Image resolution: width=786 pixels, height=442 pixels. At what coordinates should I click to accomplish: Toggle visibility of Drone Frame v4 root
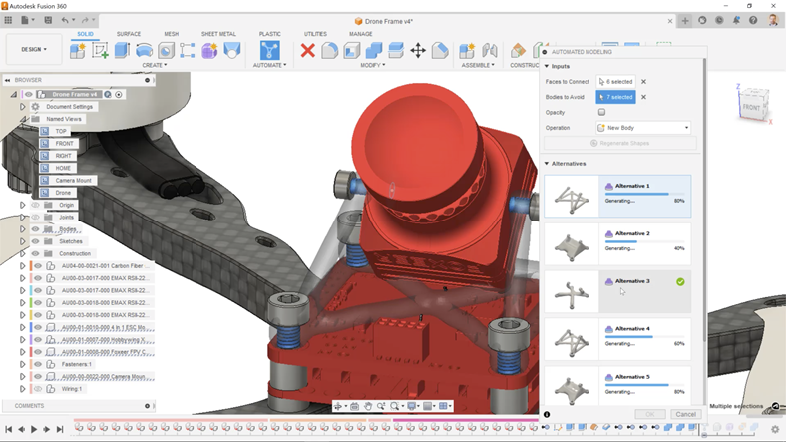click(x=29, y=94)
